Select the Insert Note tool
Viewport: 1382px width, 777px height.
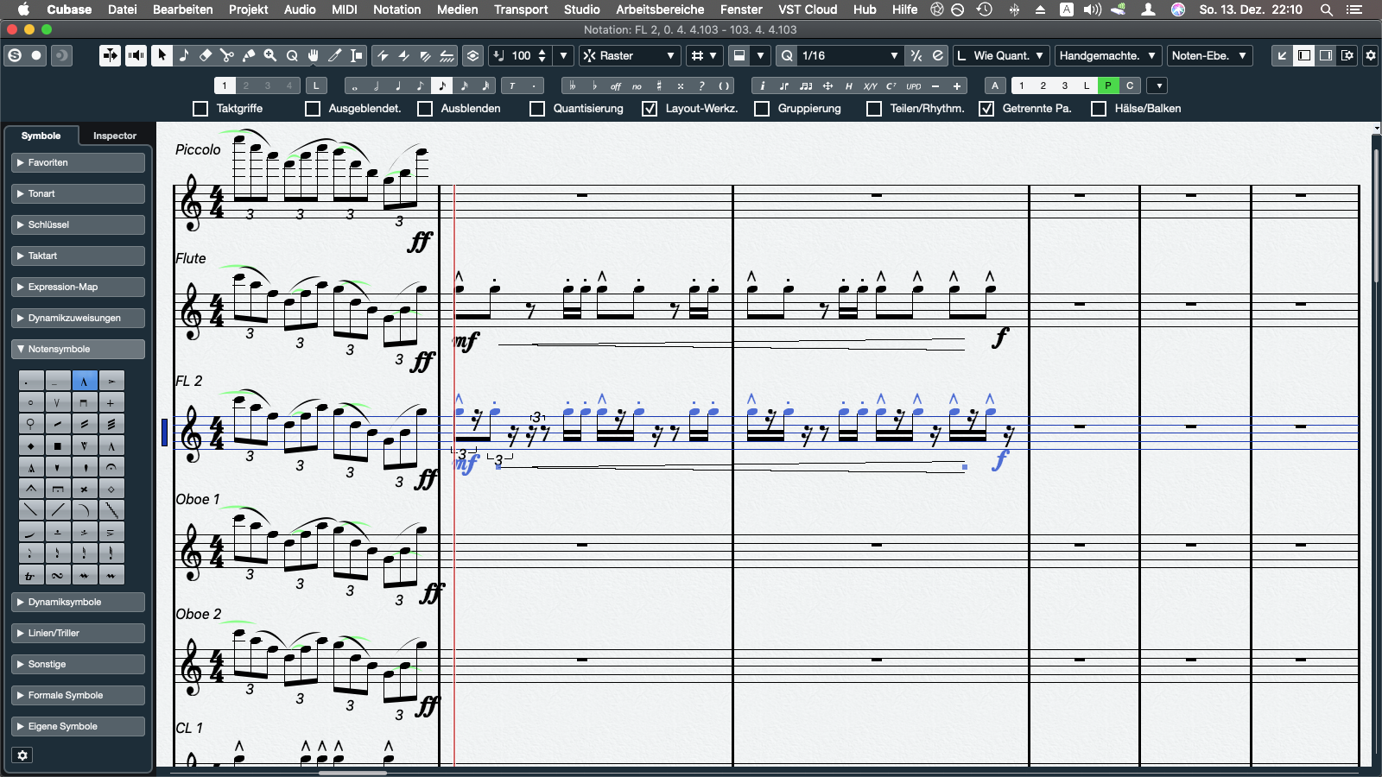click(x=184, y=55)
